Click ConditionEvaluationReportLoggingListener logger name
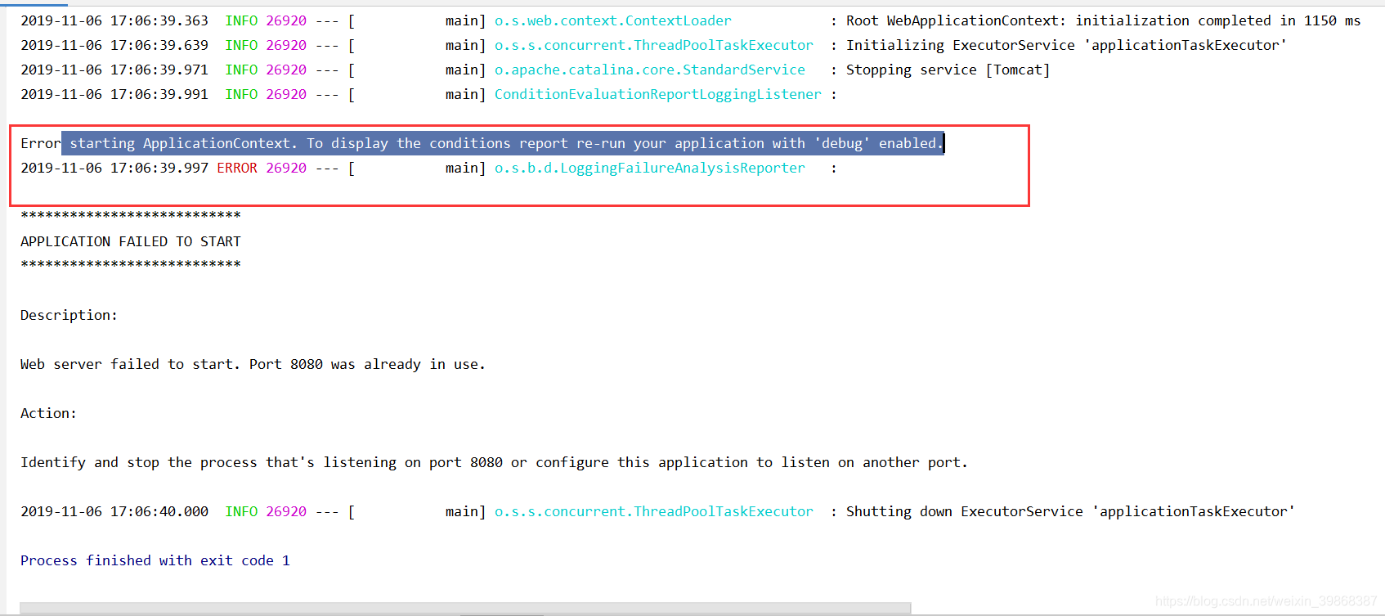 657,94
